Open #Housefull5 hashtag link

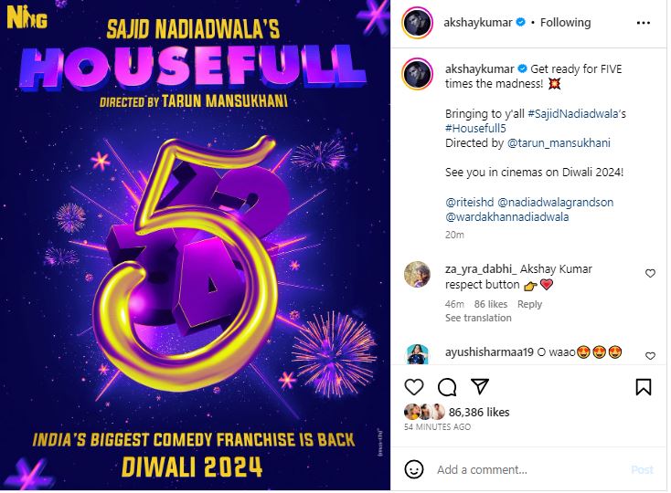[475, 128]
